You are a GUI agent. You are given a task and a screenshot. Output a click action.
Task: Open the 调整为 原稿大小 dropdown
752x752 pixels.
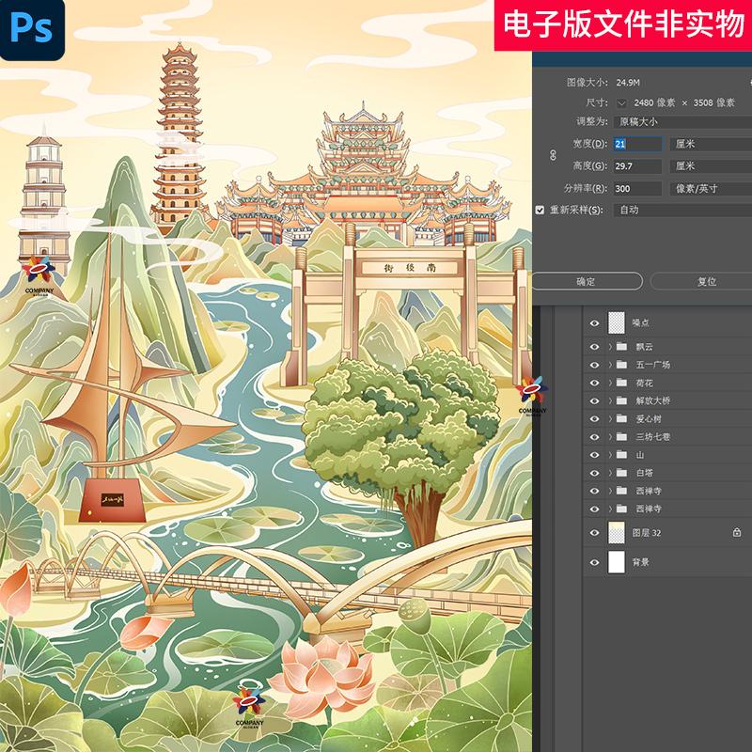[x=683, y=122]
